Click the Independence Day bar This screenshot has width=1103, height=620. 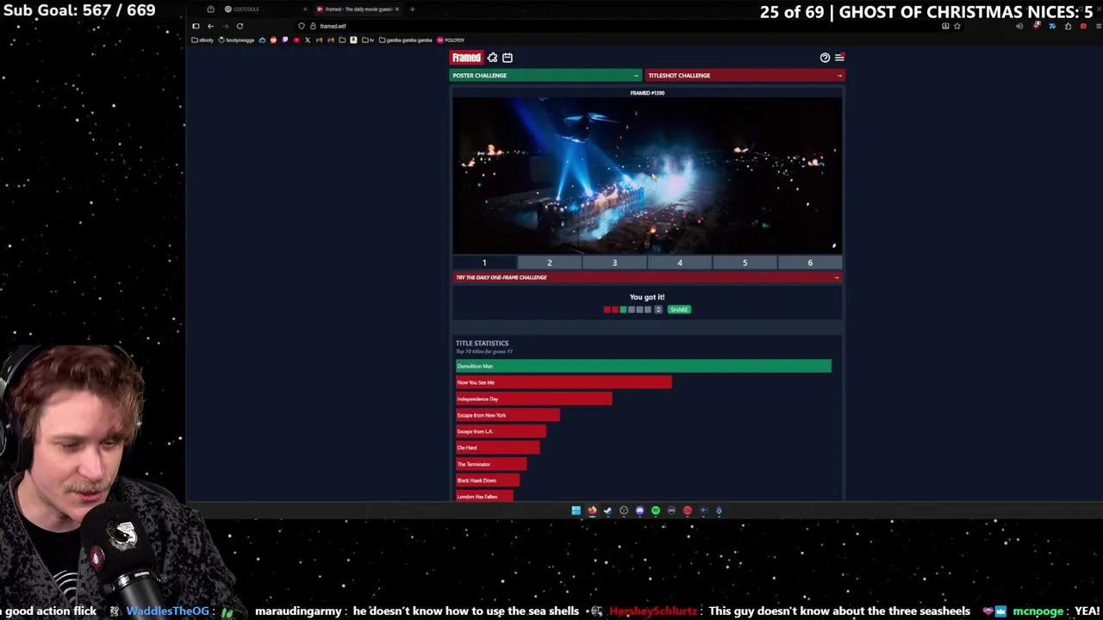click(534, 399)
